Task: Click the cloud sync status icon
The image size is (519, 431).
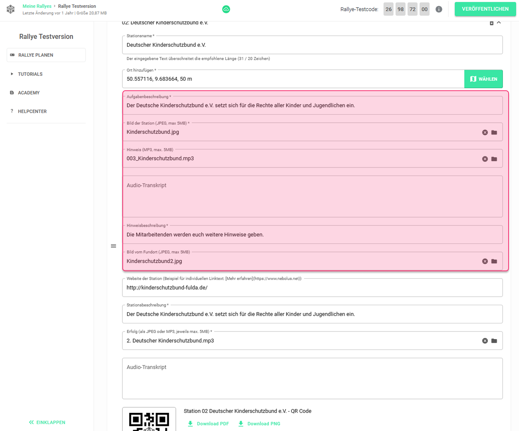Action: pyautogui.click(x=226, y=9)
